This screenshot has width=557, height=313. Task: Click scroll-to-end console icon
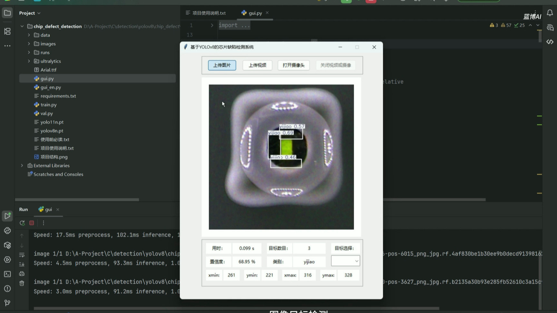(x=22, y=264)
